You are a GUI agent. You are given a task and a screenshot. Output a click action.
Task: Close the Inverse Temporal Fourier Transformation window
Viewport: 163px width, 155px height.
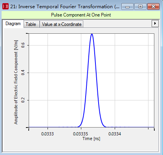point(153,7)
